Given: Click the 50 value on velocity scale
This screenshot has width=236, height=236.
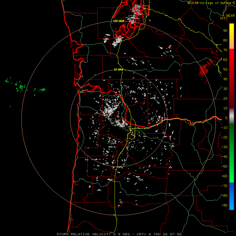Looking at the screenshot, I should [x=225, y=69].
